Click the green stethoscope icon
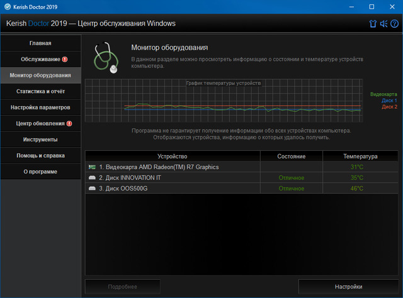Screen dimensions: 403x298 tap(106, 58)
